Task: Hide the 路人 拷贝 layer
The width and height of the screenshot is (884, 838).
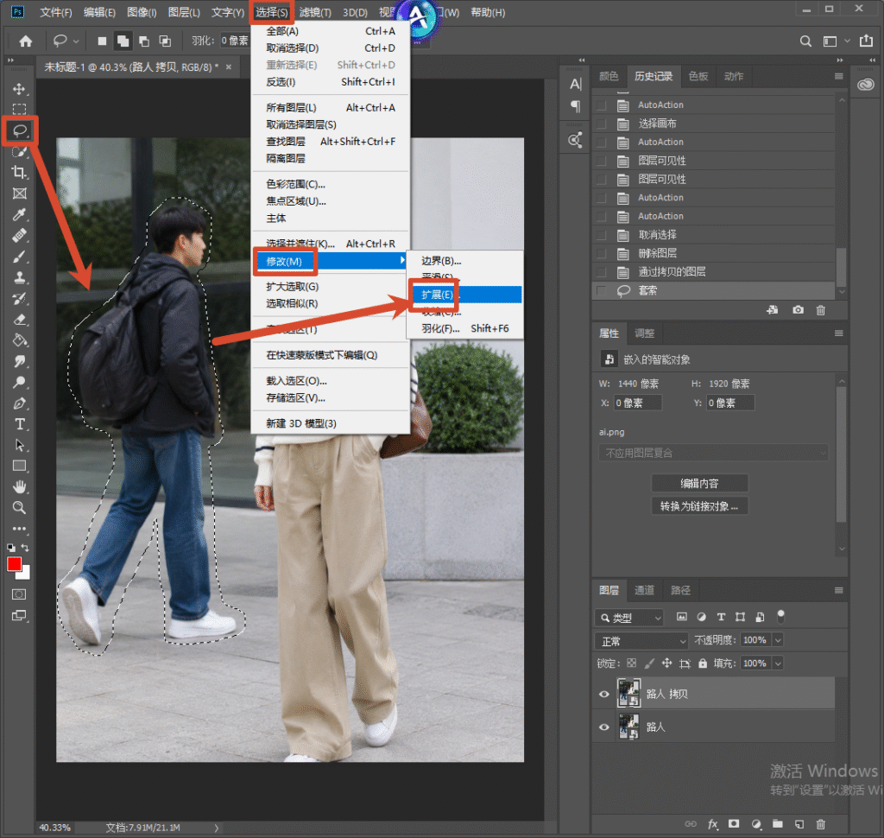Action: pyautogui.click(x=603, y=694)
